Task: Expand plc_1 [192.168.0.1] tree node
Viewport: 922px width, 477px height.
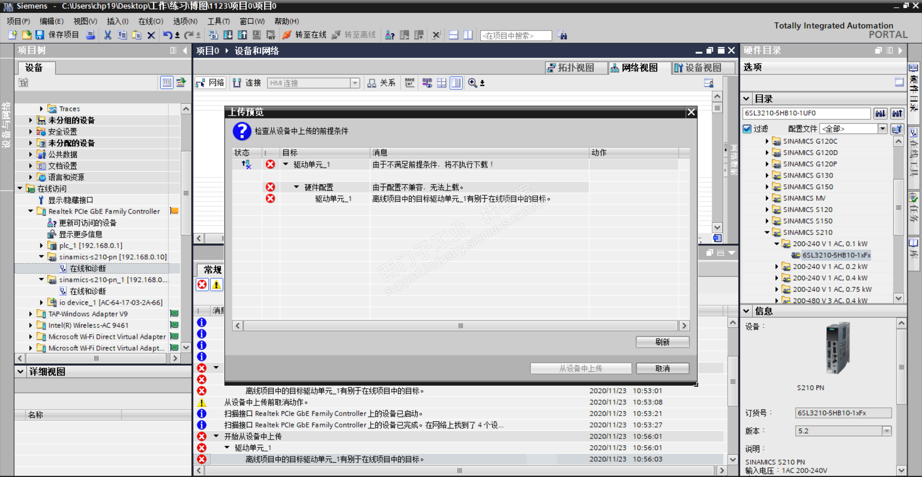Action: coord(41,246)
